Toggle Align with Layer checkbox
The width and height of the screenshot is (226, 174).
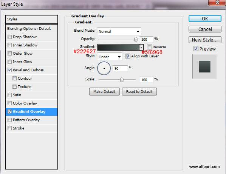128,56
